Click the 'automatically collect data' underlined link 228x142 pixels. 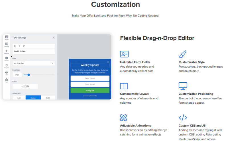tap(137, 71)
